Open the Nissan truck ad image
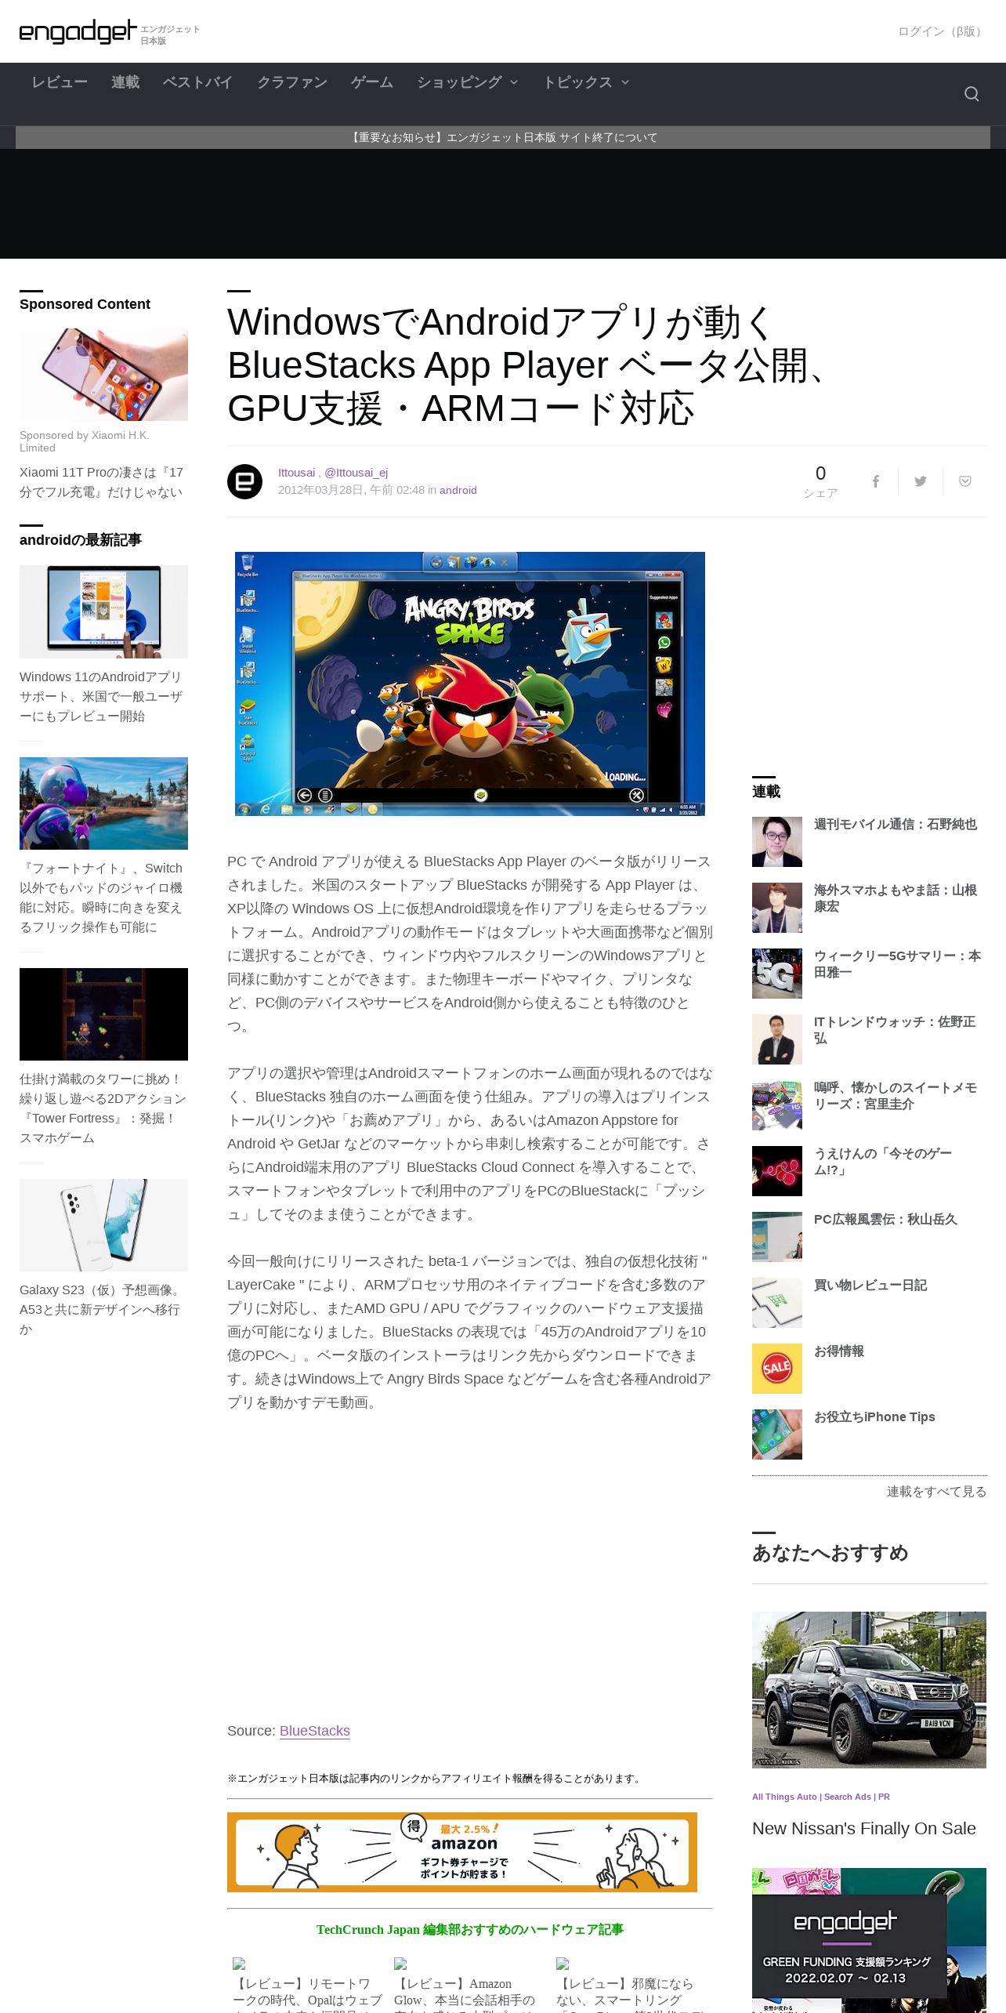 click(x=869, y=1690)
